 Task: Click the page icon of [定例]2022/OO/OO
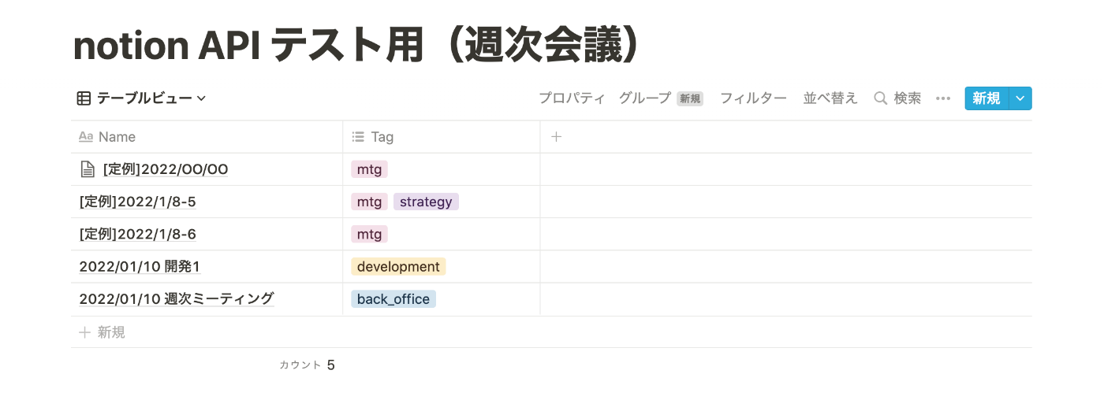click(88, 169)
